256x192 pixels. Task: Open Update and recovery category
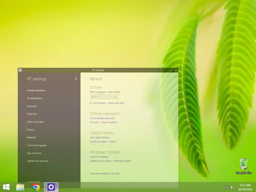[x=38, y=161]
